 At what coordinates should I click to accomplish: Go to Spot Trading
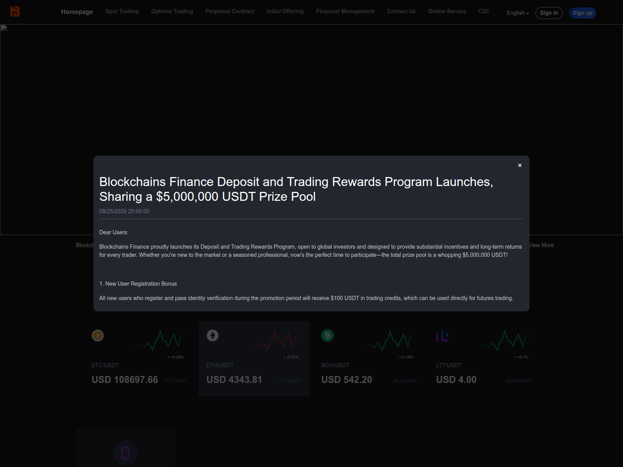122,11
